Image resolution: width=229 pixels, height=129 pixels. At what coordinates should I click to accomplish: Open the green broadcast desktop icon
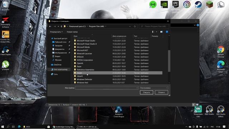click(x=153, y=5)
